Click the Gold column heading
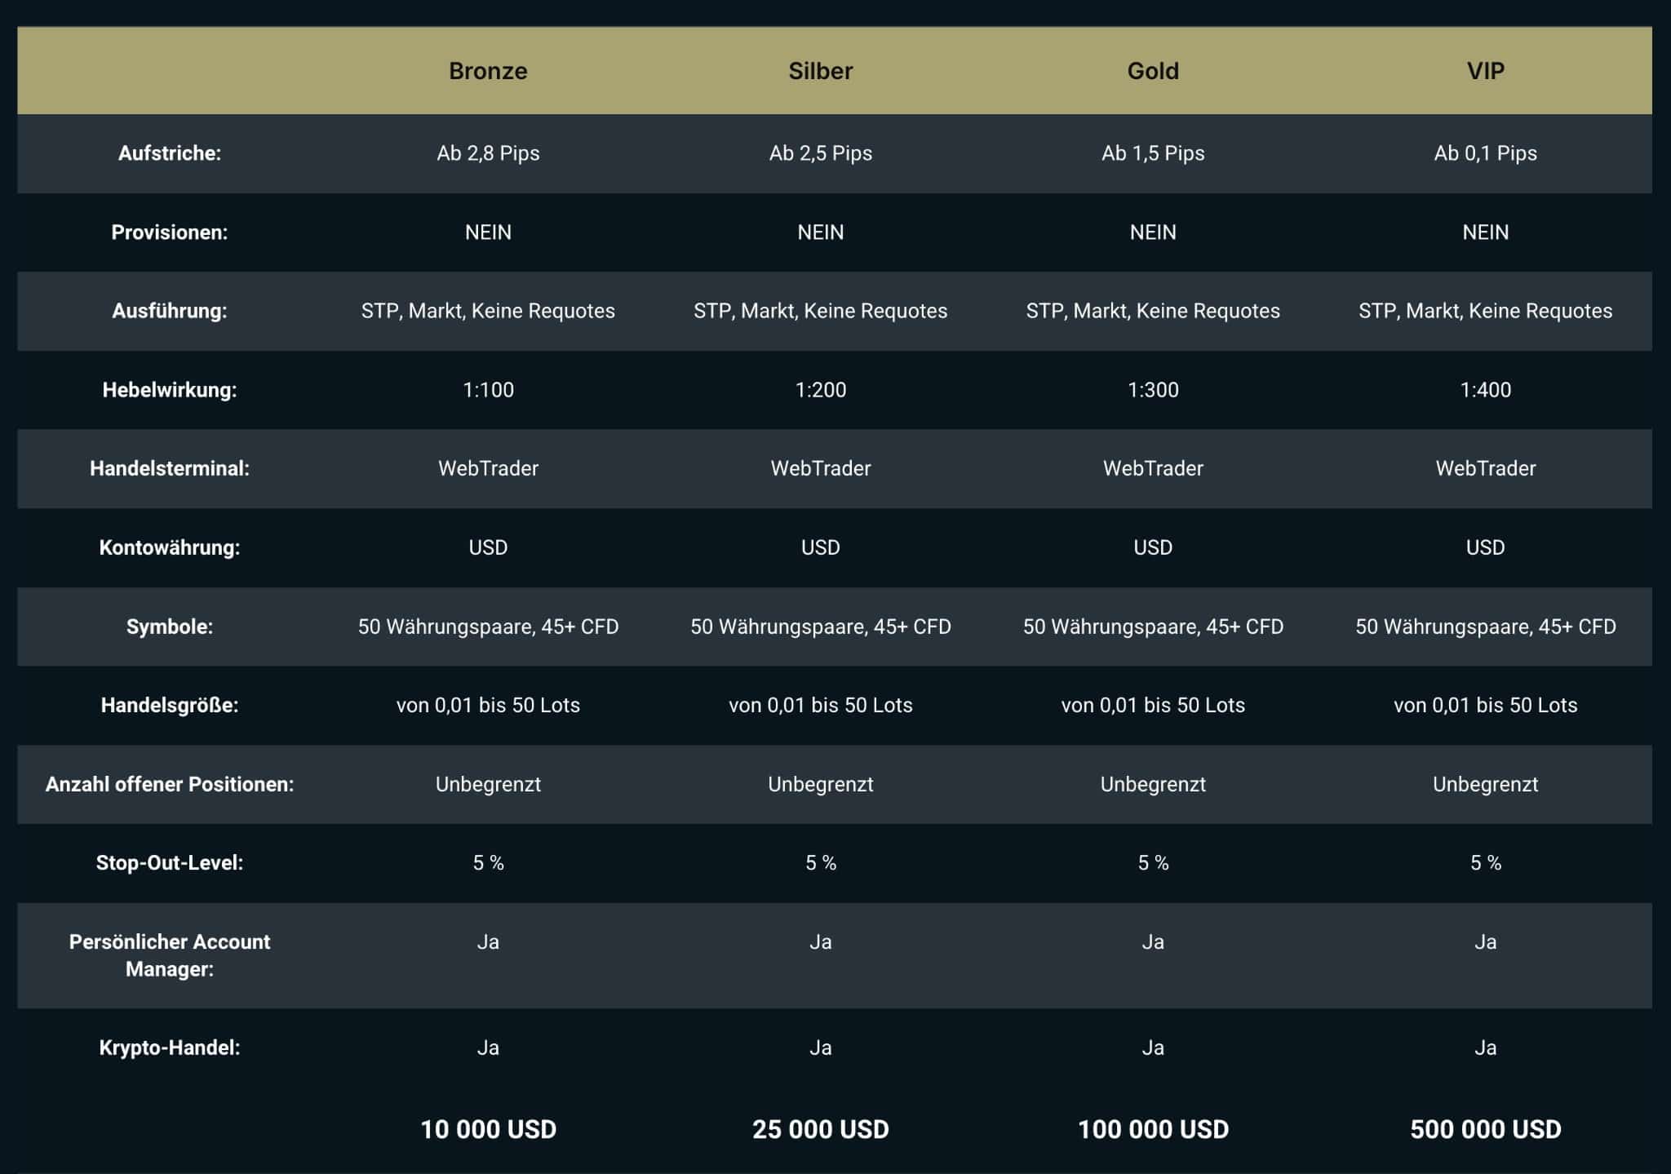 click(1153, 71)
